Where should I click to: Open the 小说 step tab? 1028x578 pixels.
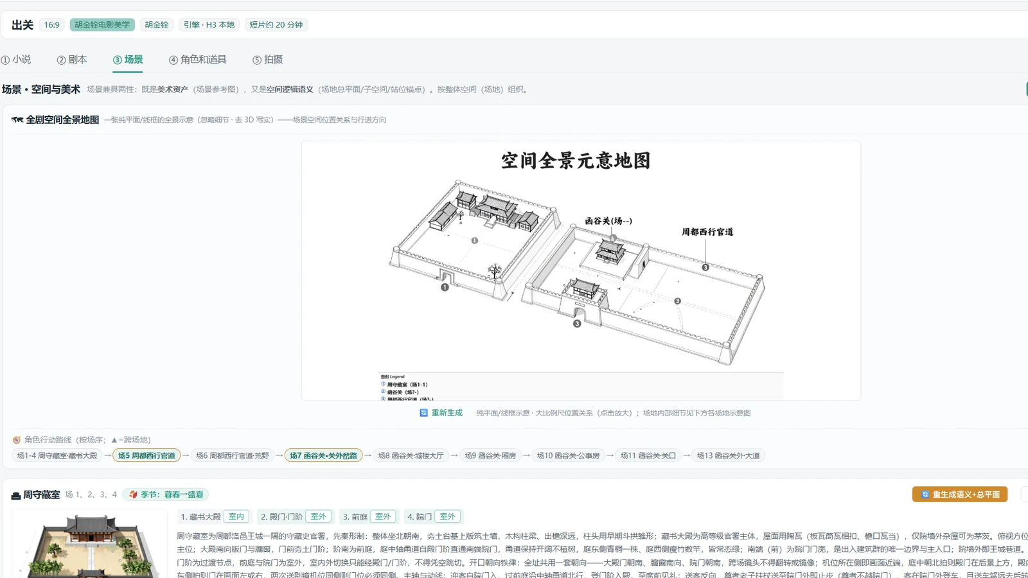(16, 59)
